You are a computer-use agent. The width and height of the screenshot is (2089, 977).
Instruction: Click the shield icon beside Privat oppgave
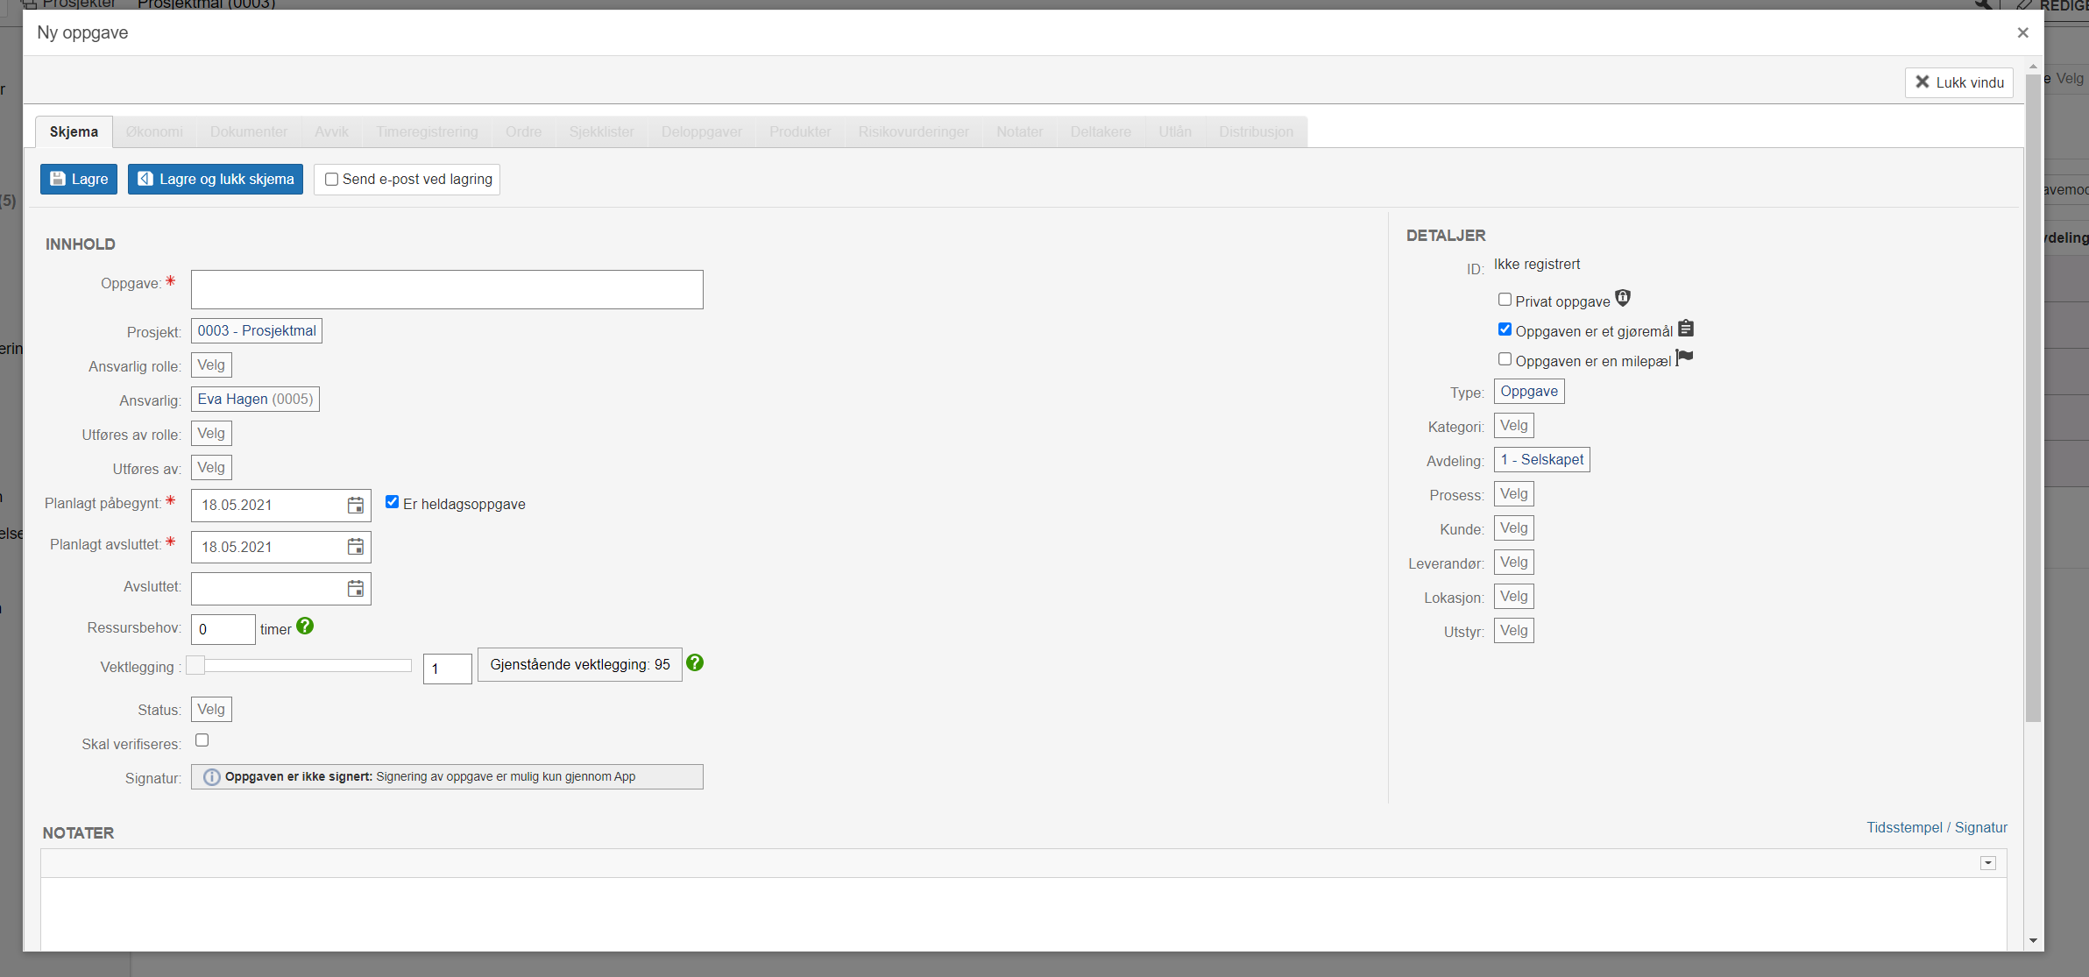(x=1623, y=298)
